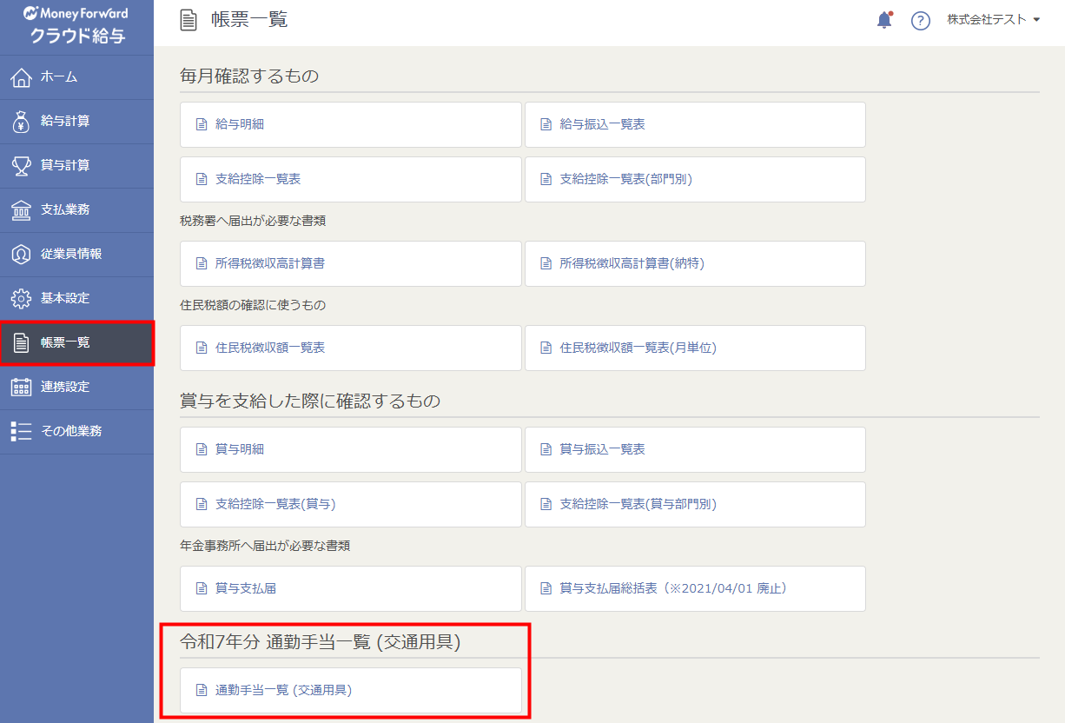Open the help question mark icon
Image resolution: width=1065 pixels, height=723 pixels.
point(921,21)
